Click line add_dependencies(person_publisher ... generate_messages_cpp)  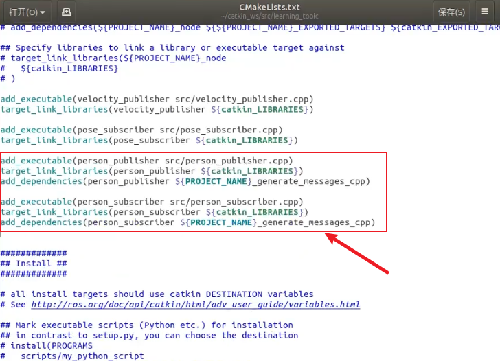point(185,182)
